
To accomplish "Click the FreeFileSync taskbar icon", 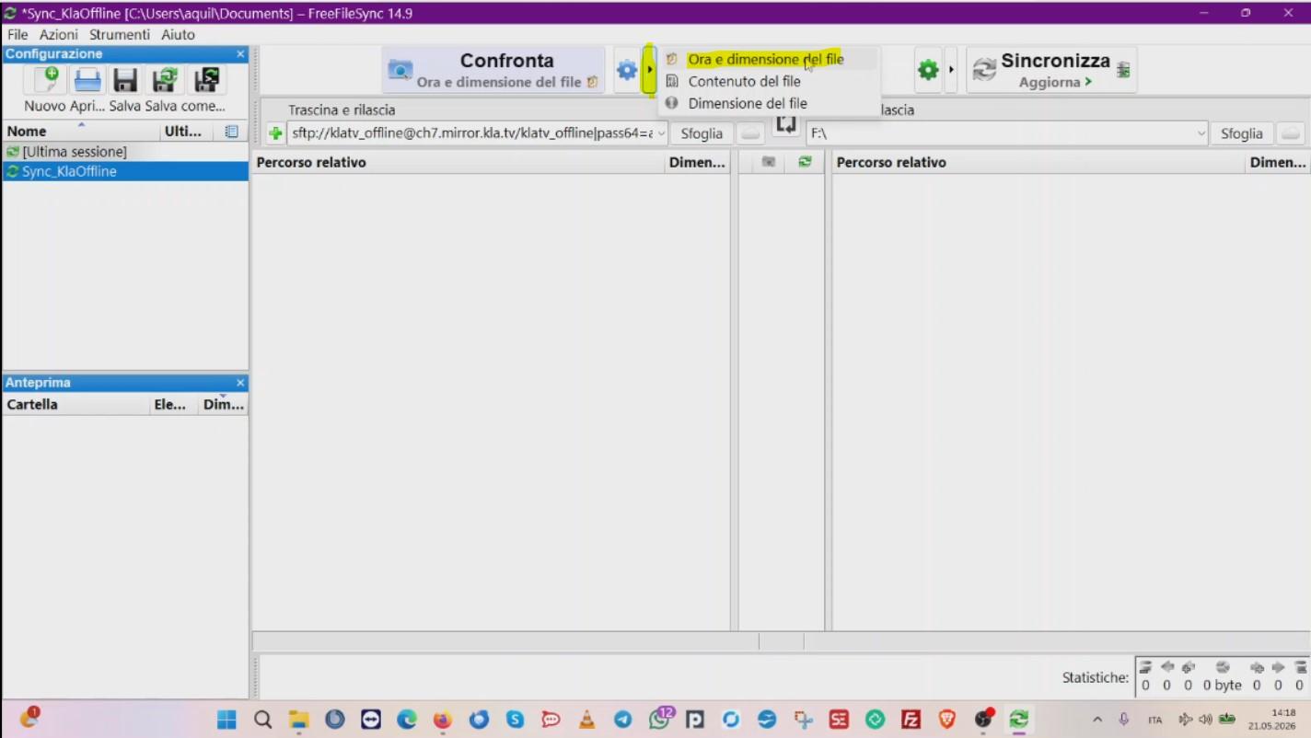I will (x=1019, y=720).
